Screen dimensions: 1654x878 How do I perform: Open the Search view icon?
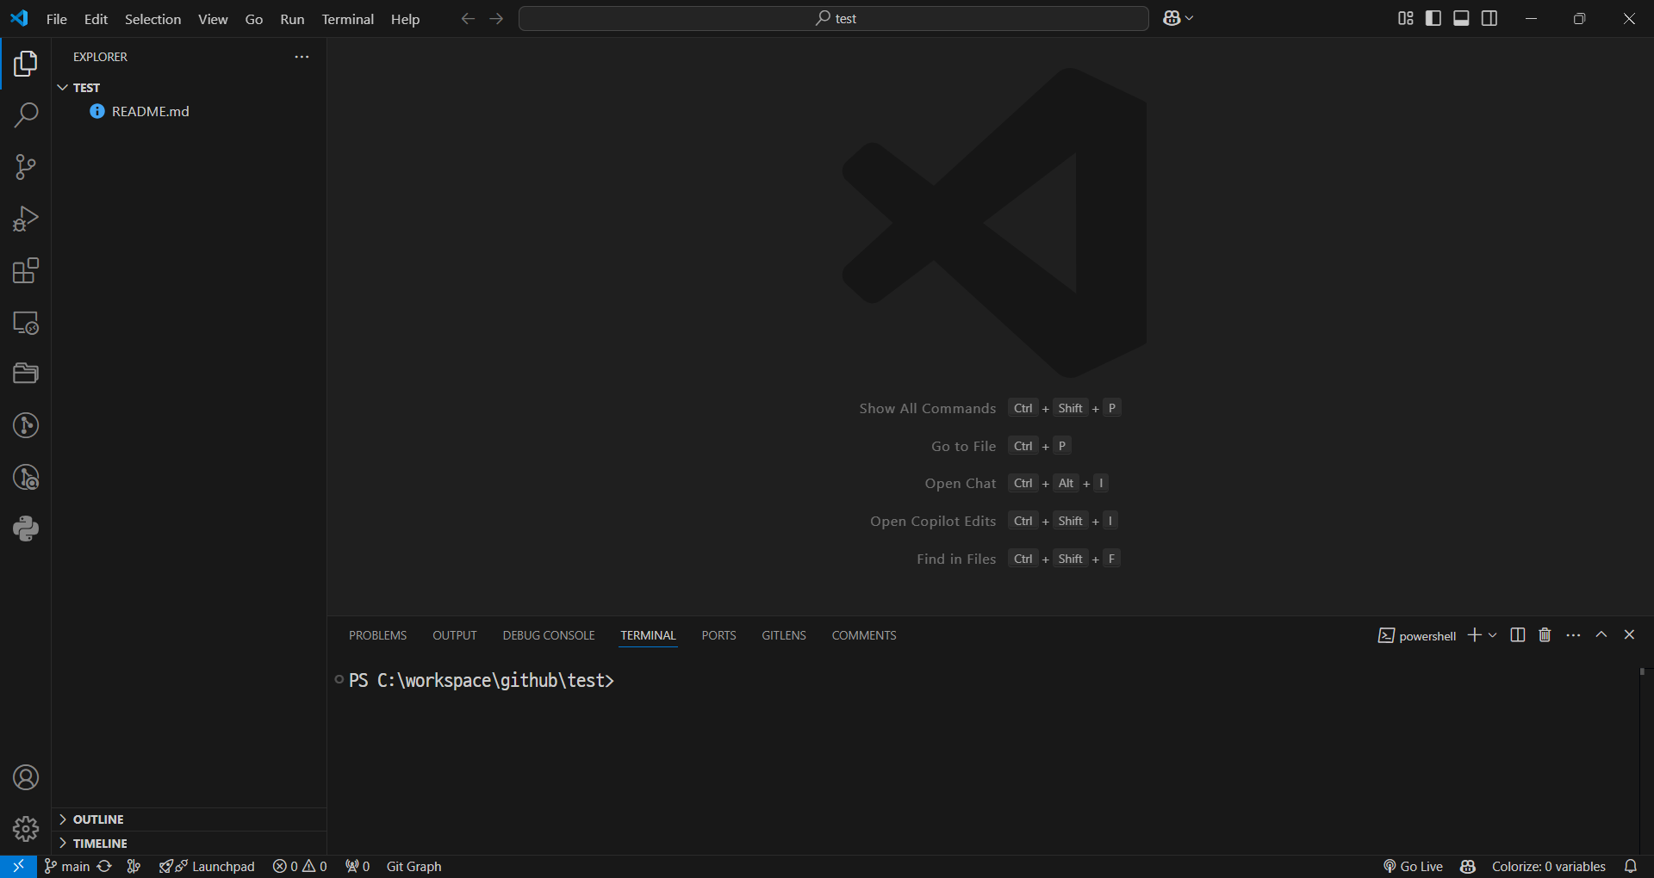pos(26,115)
